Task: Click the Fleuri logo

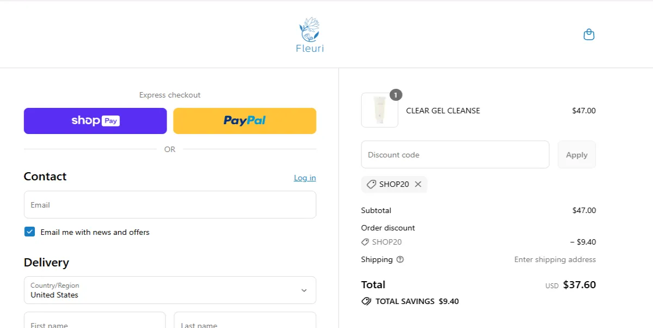Action: 310,34
